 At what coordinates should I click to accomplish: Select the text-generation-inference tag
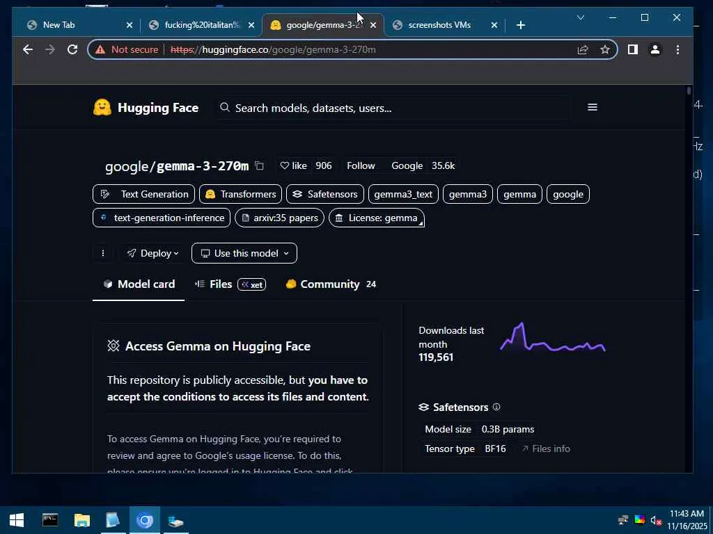coord(162,218)
